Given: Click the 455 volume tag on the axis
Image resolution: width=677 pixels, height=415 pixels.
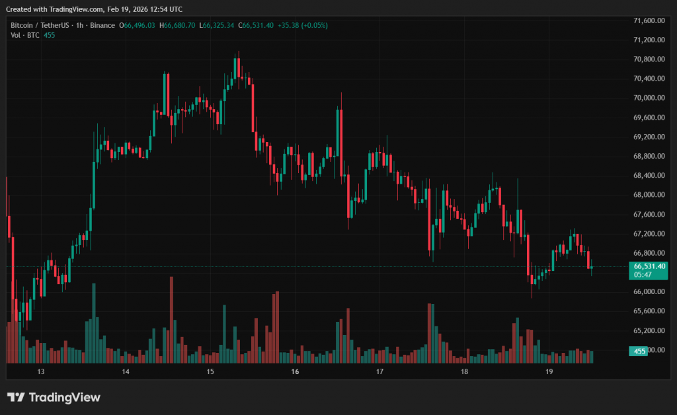Looking at the screenshot, I should (639, 352).
